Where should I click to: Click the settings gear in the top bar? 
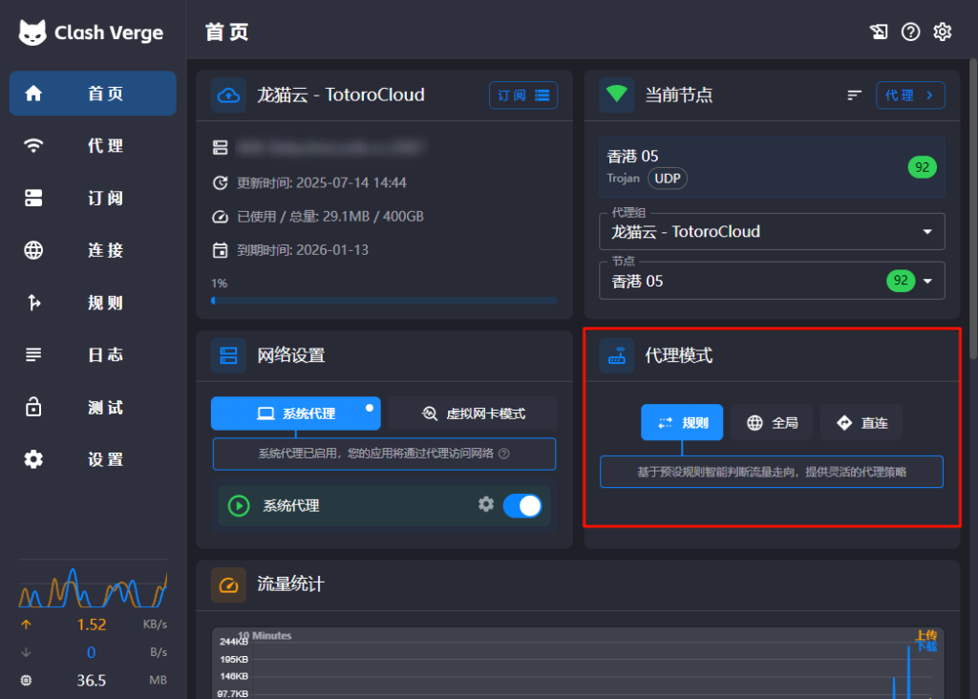coord(943,32)
